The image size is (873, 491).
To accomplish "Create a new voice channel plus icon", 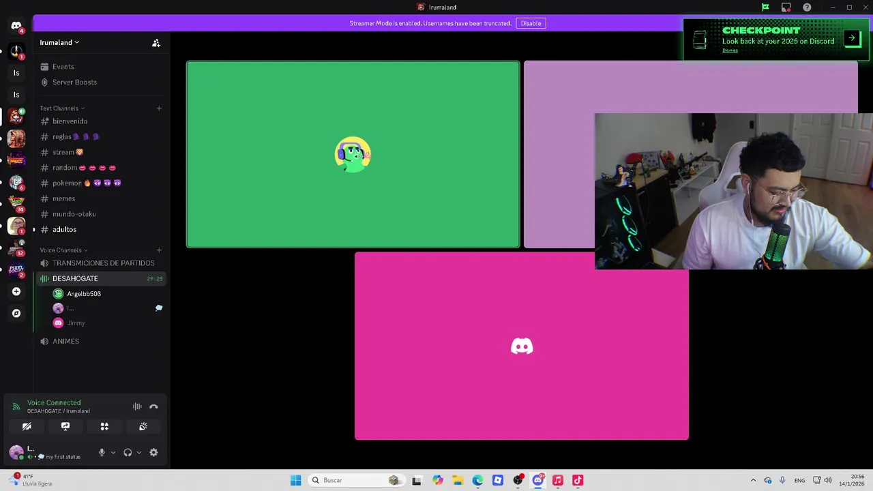I will point(159,250).
